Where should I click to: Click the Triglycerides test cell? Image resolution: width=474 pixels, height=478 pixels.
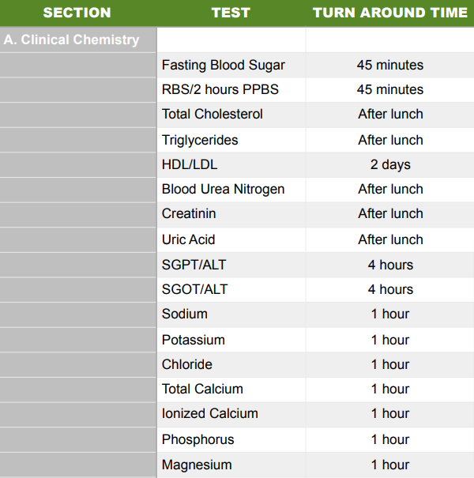200,140
